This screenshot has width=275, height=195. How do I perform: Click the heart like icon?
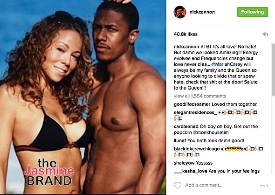178,185
